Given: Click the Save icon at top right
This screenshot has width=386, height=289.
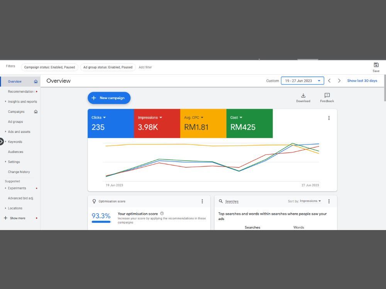Looking at the screenshot, I should (x=376, y=65).
